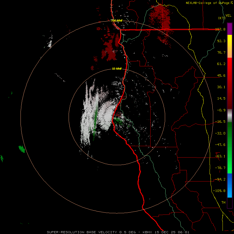Viewport: 234px width, 234px height.
Task: Click the Super-Resolution Base Velocity caption
Action: pyautogui.click(x=118, y=232)
